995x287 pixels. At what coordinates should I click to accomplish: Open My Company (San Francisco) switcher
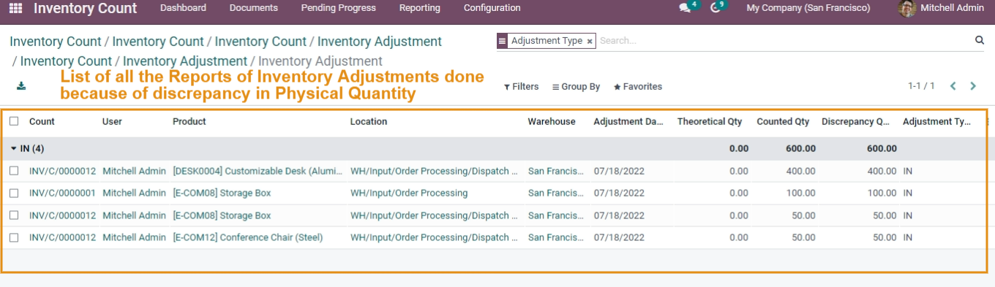tap(808, 8)
